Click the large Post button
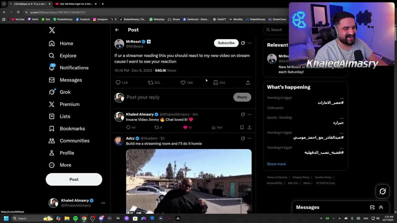Viewport: 397px width, 223px height. click(74, 179)
